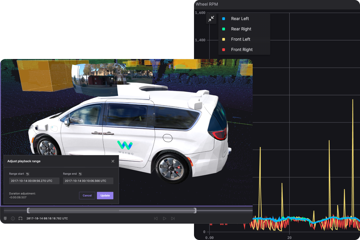Collapse the Wheel RPM chart from fullscreen
This screenshot has width=360, height=240.
coord(211,19)
